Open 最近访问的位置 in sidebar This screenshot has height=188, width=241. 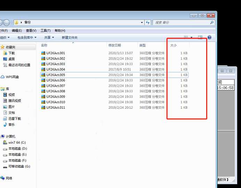(19, 65)
